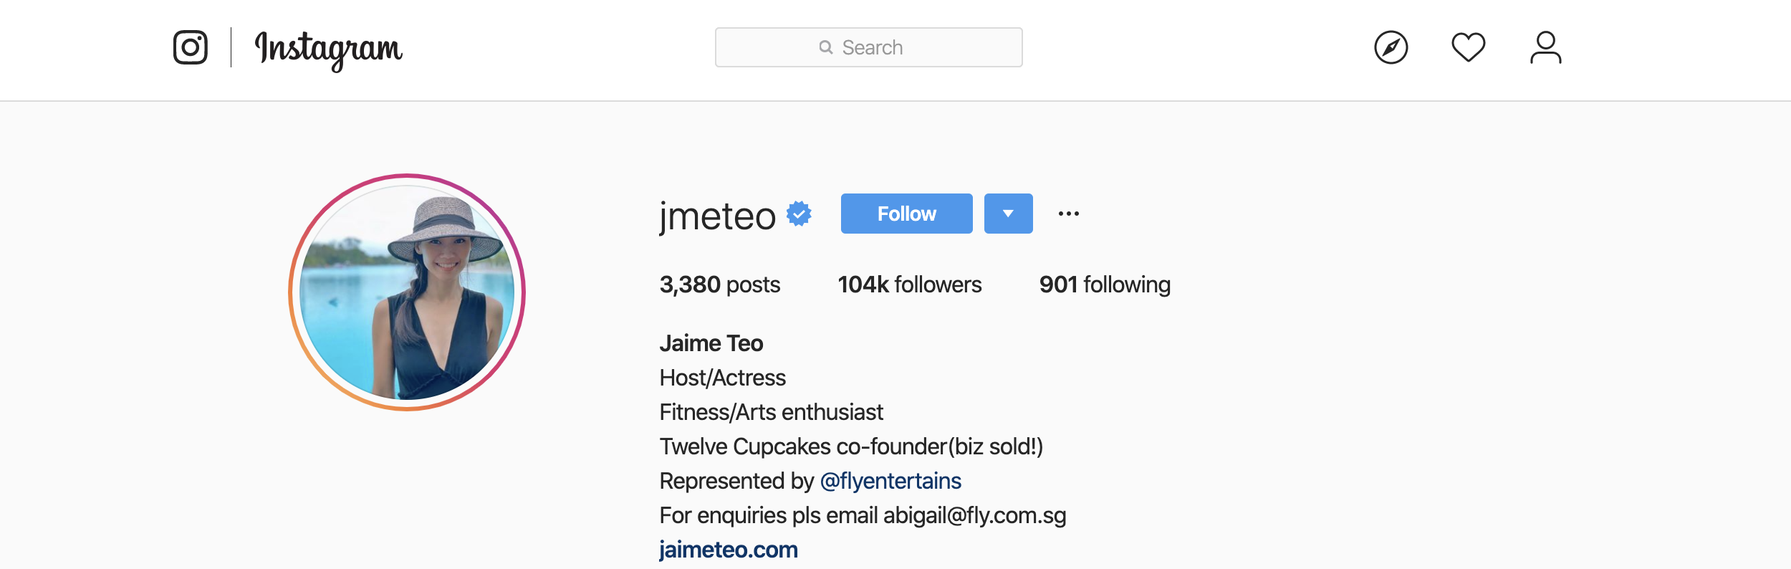Open the 104k followers list

click(910, 284)
